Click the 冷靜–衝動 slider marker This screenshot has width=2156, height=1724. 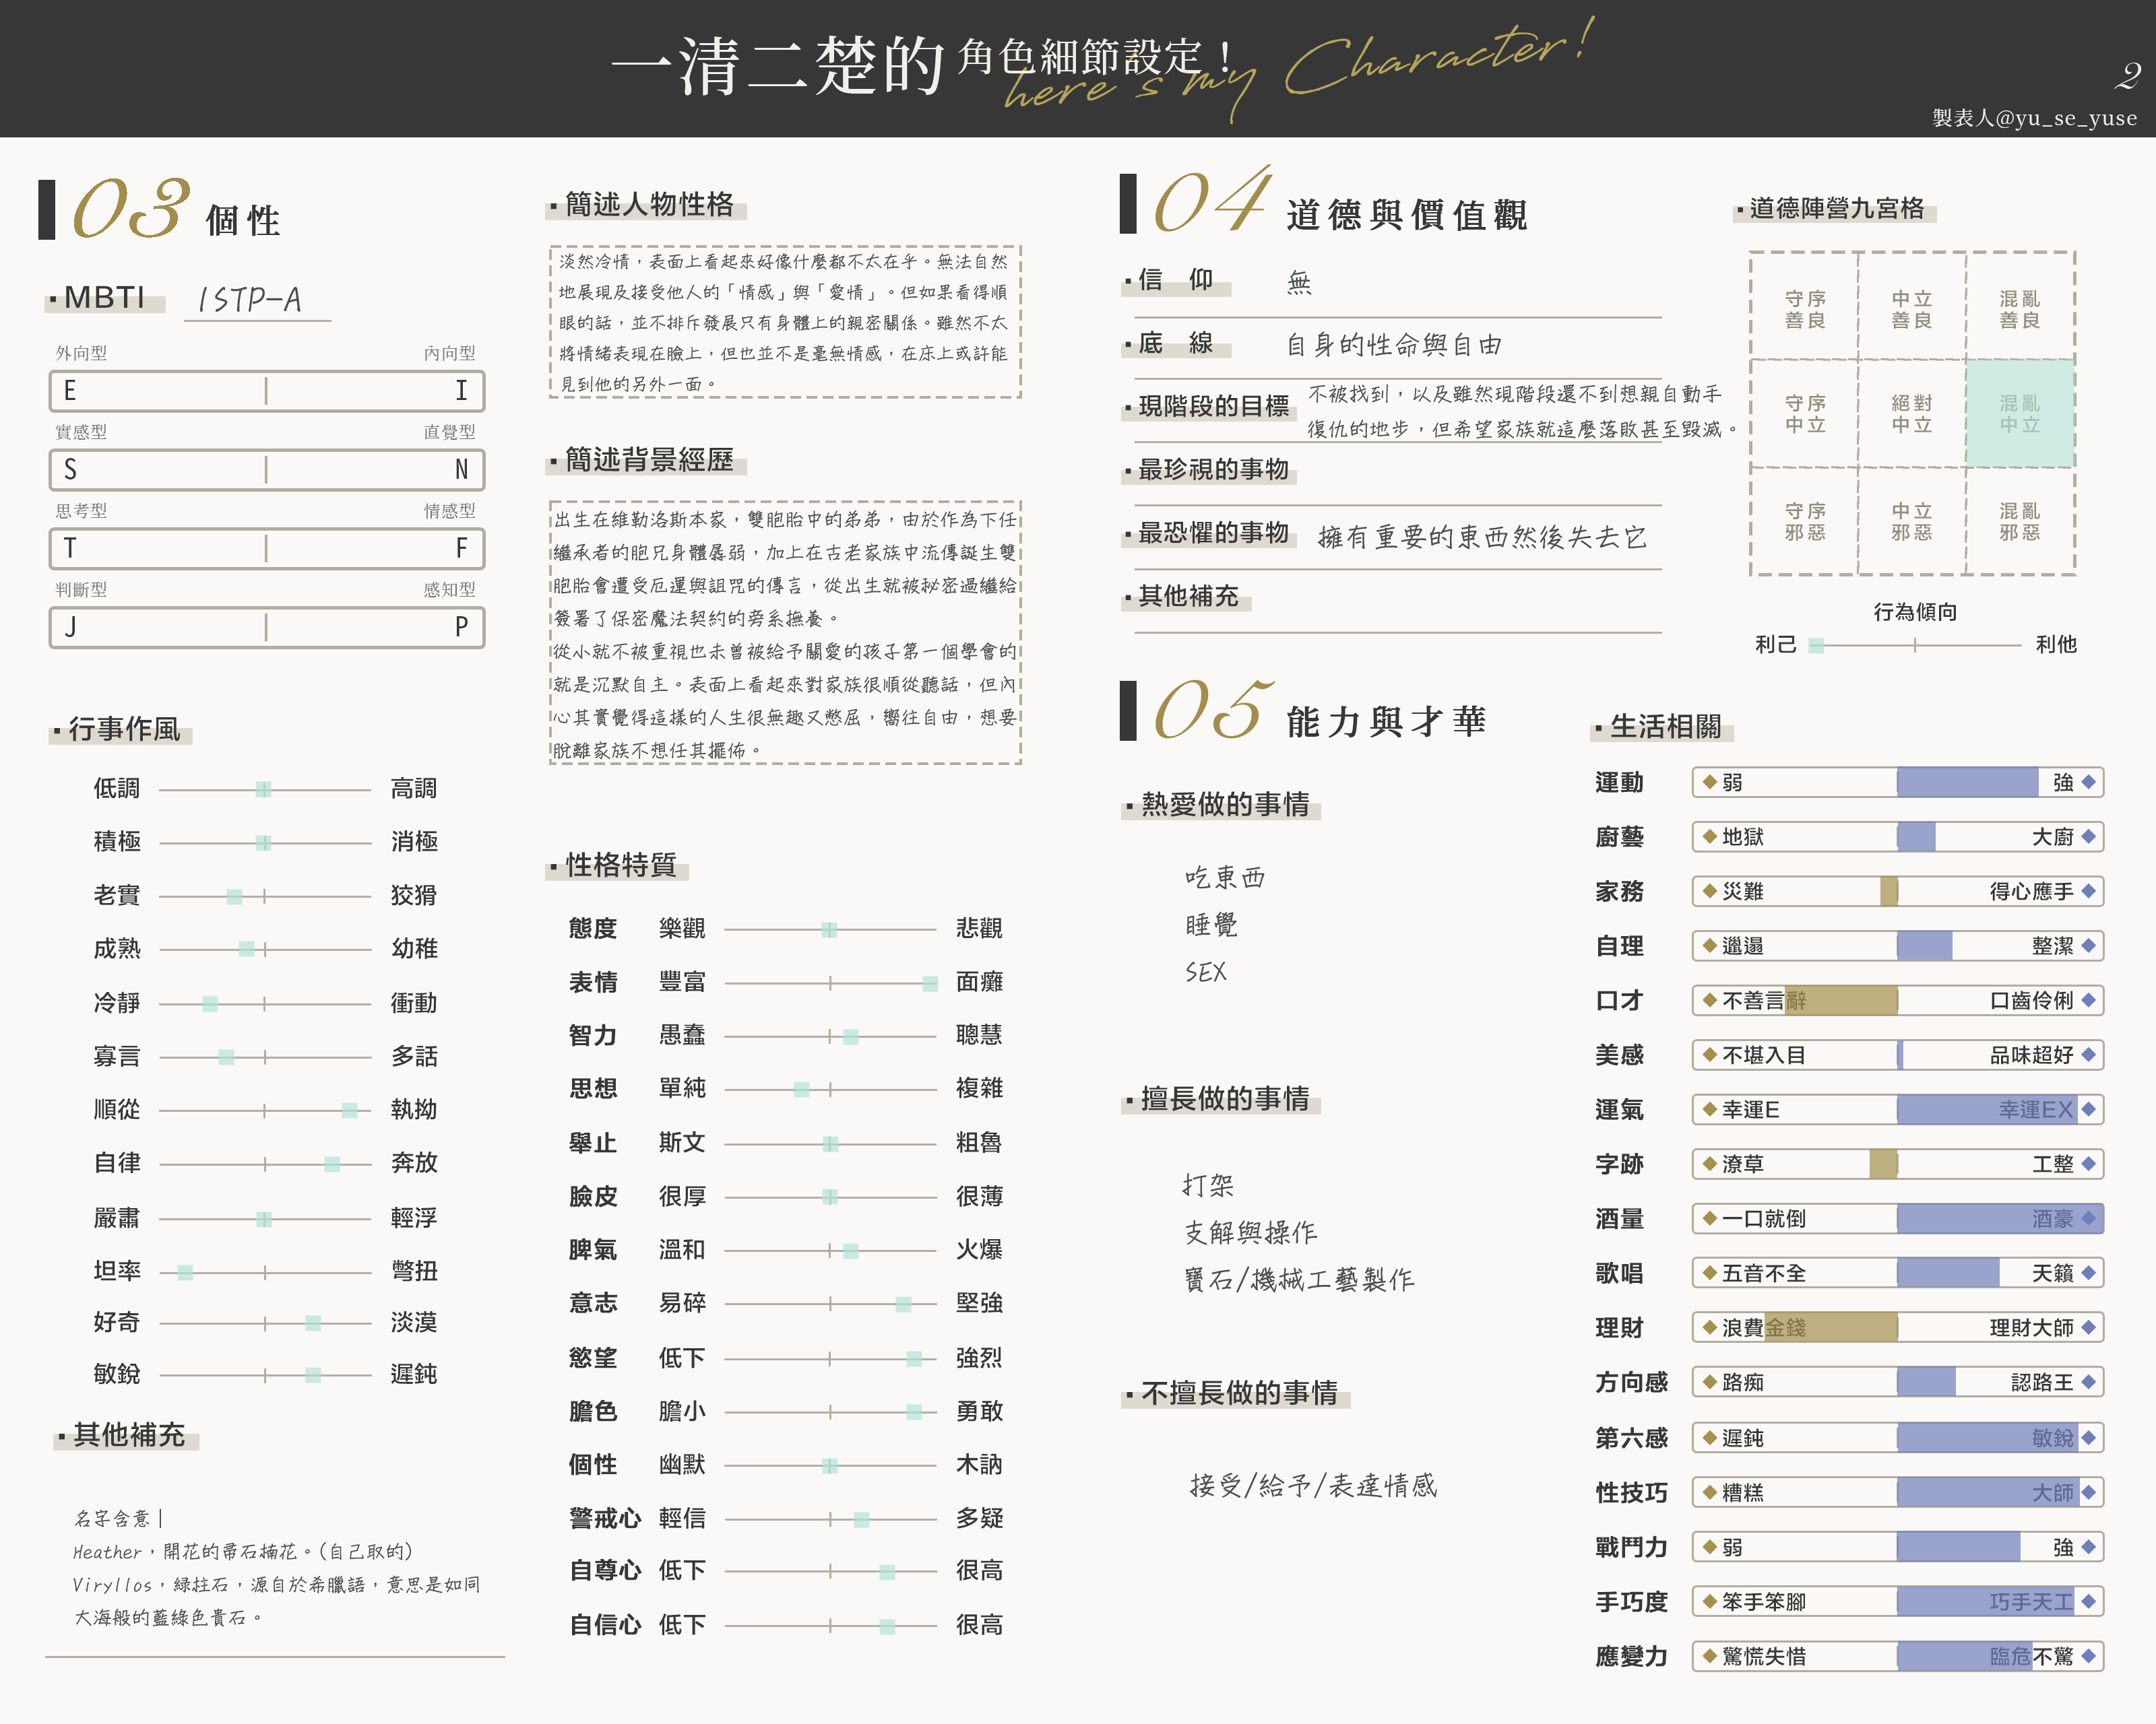tap(210, 1003)
